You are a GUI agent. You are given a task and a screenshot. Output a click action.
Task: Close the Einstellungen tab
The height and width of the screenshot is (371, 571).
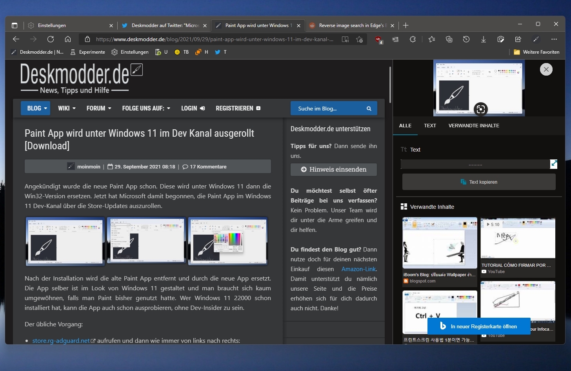111,25
